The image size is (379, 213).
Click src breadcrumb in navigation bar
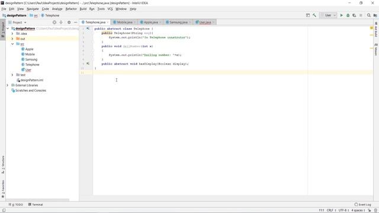tap(34, 15)
